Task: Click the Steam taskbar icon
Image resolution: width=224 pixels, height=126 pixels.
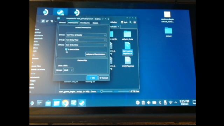Action: click(x=82, y=103)
